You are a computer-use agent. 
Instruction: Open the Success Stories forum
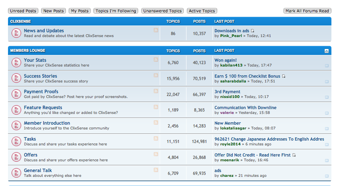pyautogui.click(x=40, y=76)
